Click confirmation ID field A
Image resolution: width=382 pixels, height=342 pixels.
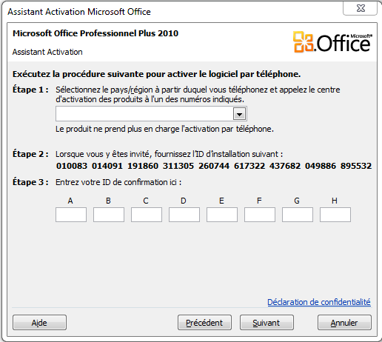[x=71, y=215]
